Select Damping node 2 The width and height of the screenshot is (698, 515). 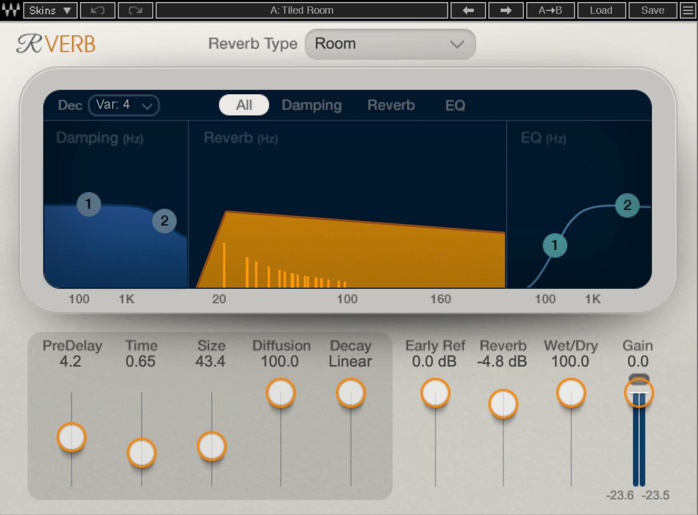pos(164,221)
